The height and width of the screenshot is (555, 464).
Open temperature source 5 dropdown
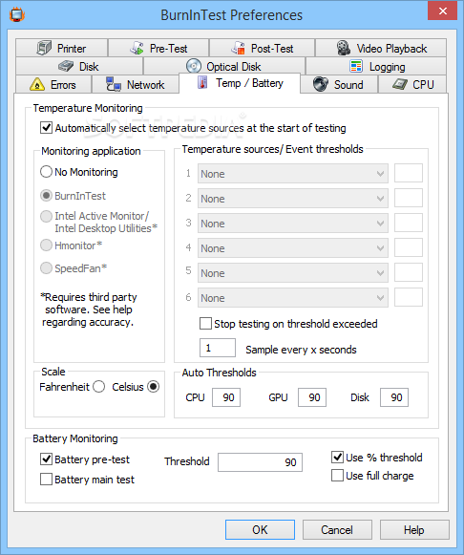coord(293,272)
